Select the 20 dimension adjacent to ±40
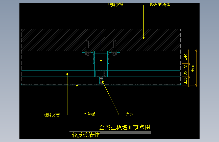 [186, 66]
